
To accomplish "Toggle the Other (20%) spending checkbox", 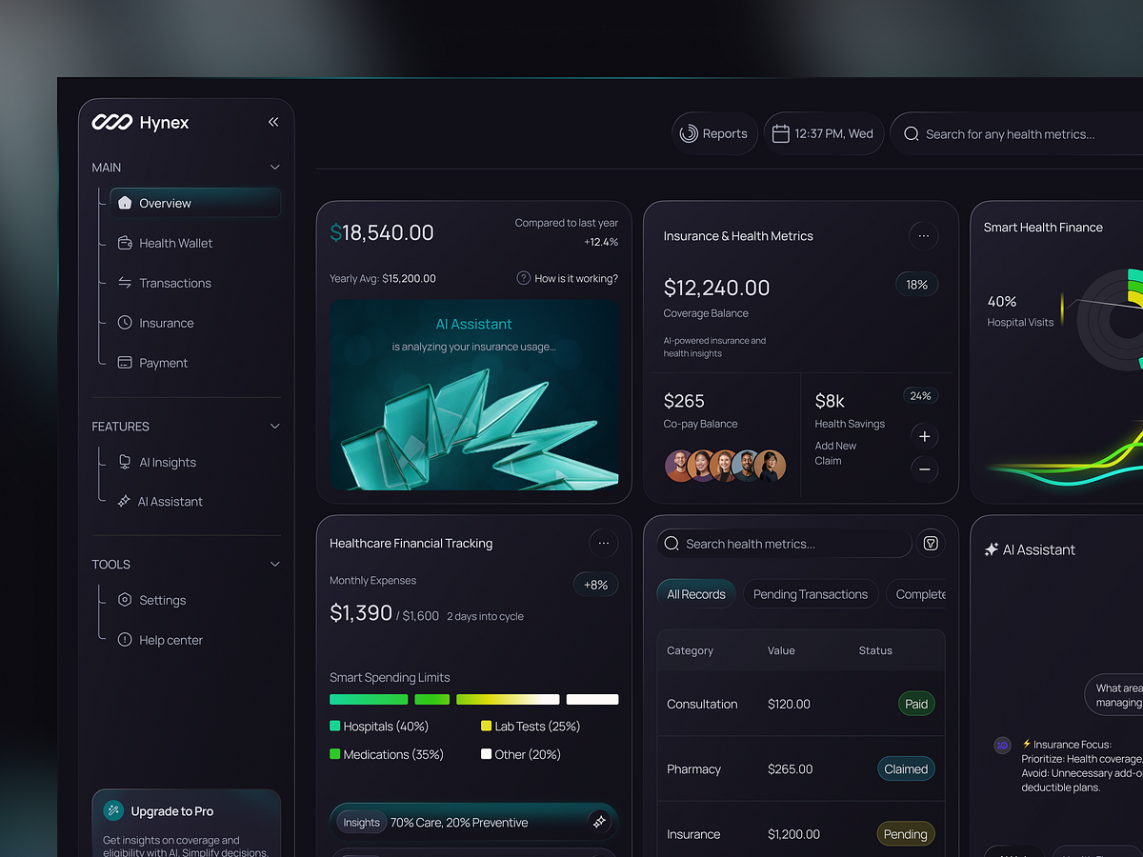I will (487, 754).
